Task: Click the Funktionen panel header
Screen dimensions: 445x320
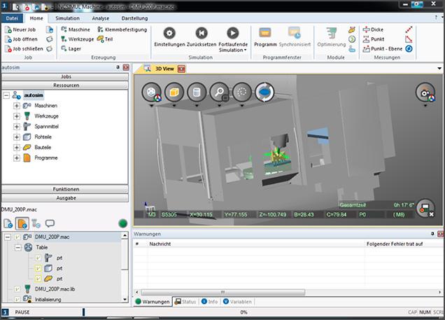Action: [x=66, y=189]
